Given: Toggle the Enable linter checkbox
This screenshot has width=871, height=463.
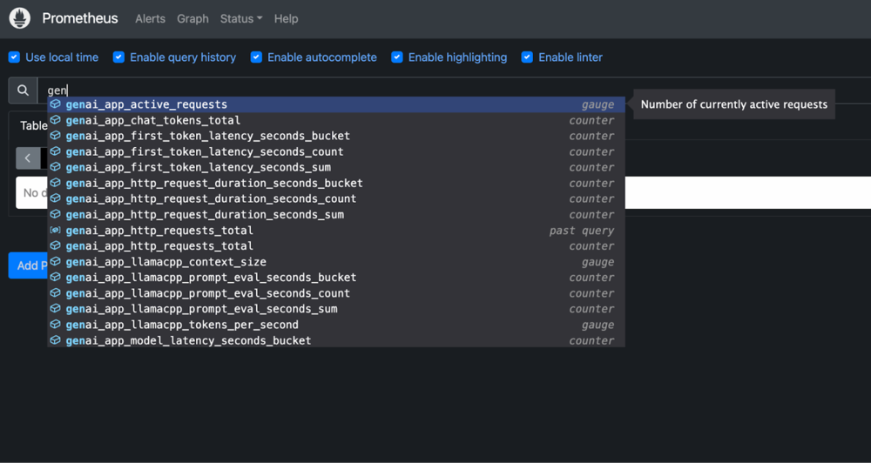Looking at the screenshot, I should pos(527,57).
